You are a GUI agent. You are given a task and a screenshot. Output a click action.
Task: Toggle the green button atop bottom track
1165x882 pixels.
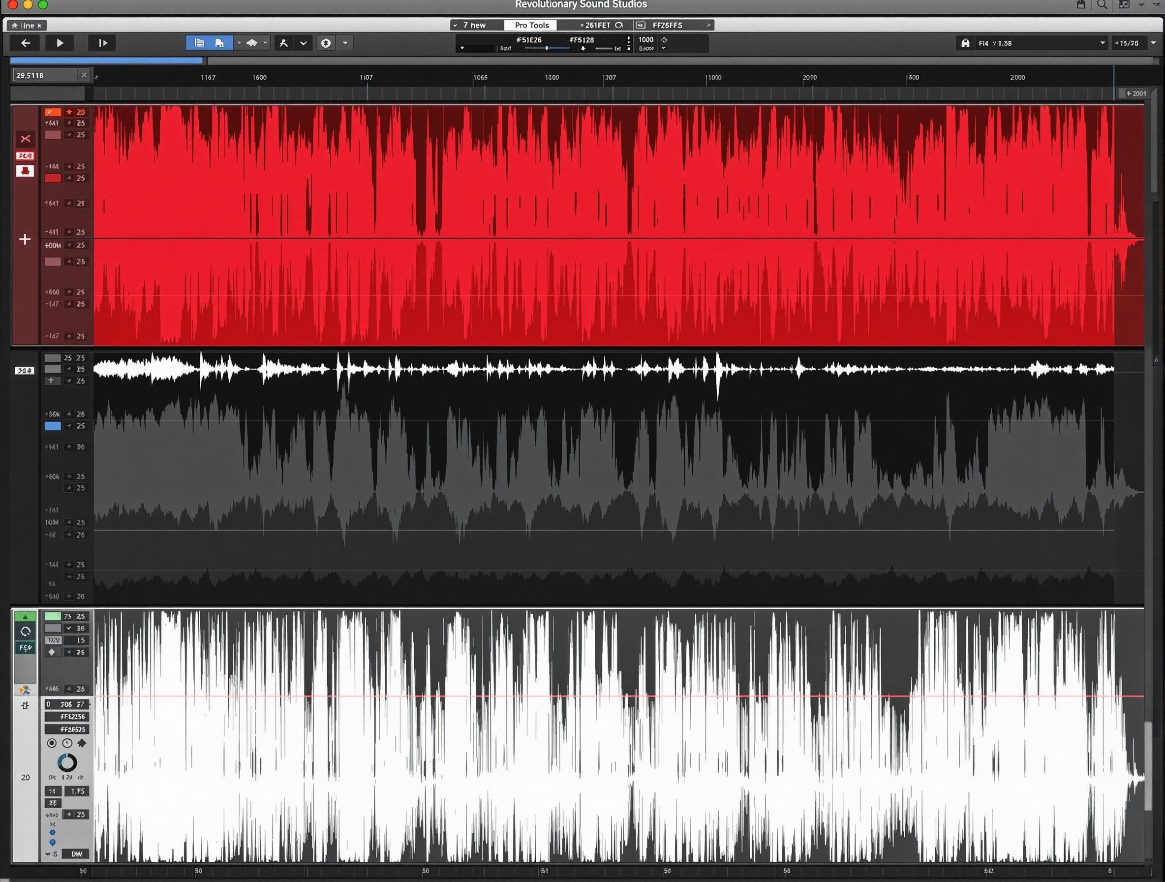pyautogui.click(x=25, y=616)
